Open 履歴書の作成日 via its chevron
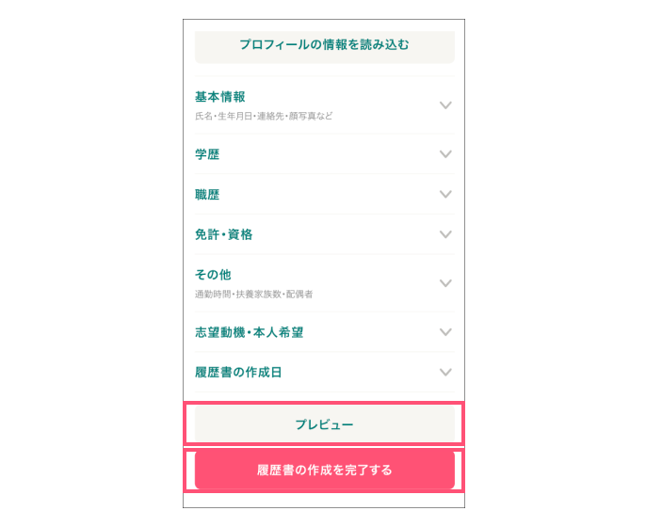Image resolution: width=646 pixels, height=527 pixels. point(445,373)
